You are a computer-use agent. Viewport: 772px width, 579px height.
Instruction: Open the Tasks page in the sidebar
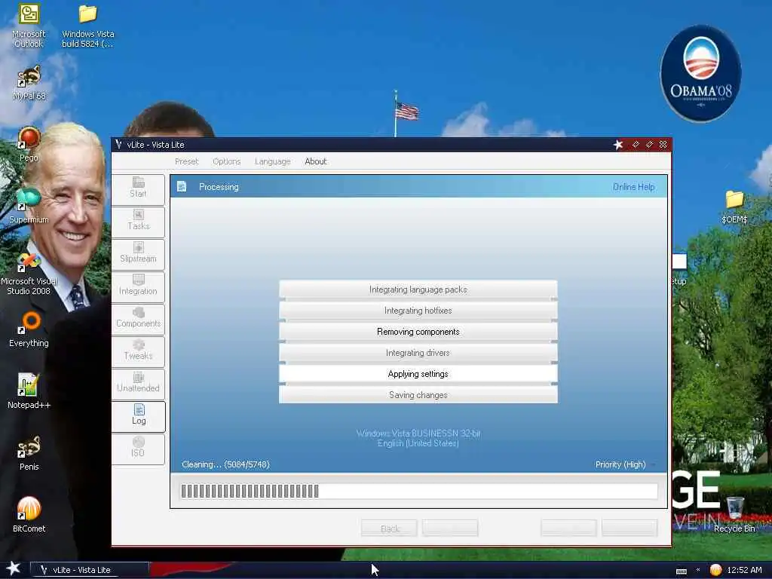coord(139,222)
